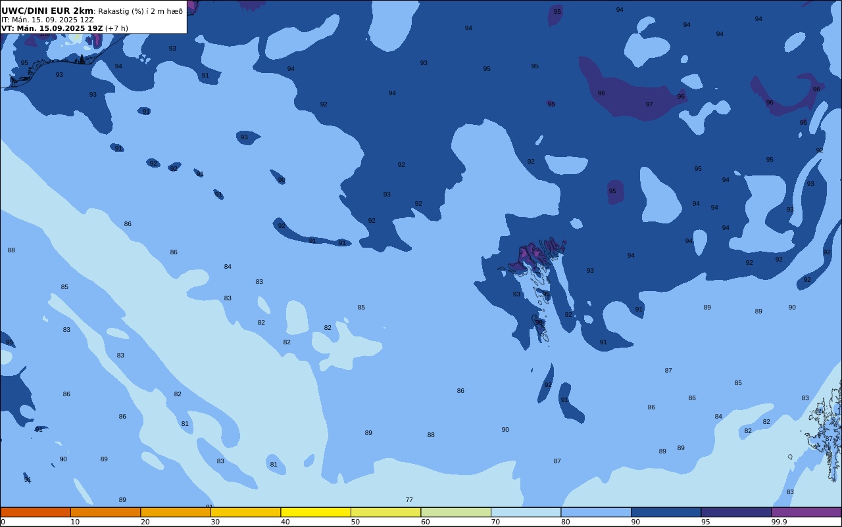Click the legend tick label "80"
The image size is (842, 527).
pos(565,522)
